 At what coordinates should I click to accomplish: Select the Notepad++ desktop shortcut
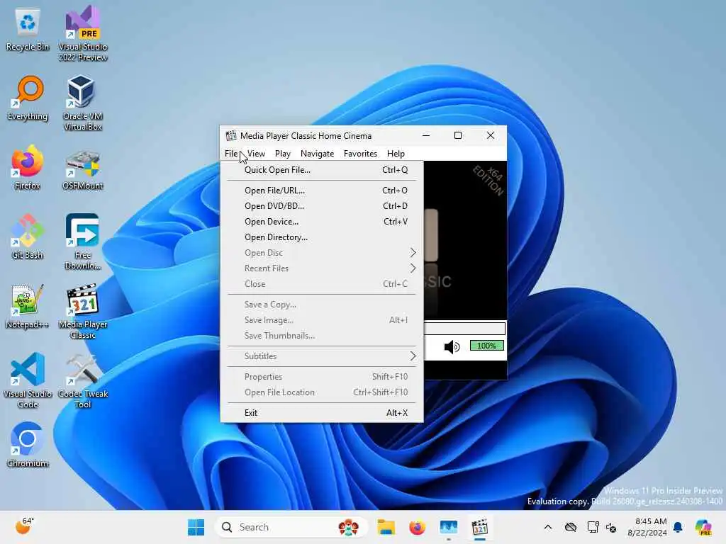pos(28,306)
